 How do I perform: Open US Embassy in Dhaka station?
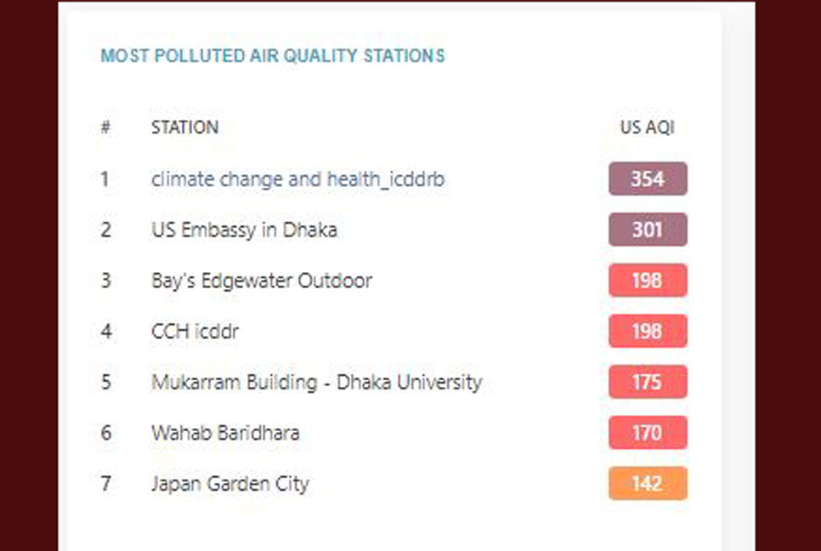click(244, 230)
